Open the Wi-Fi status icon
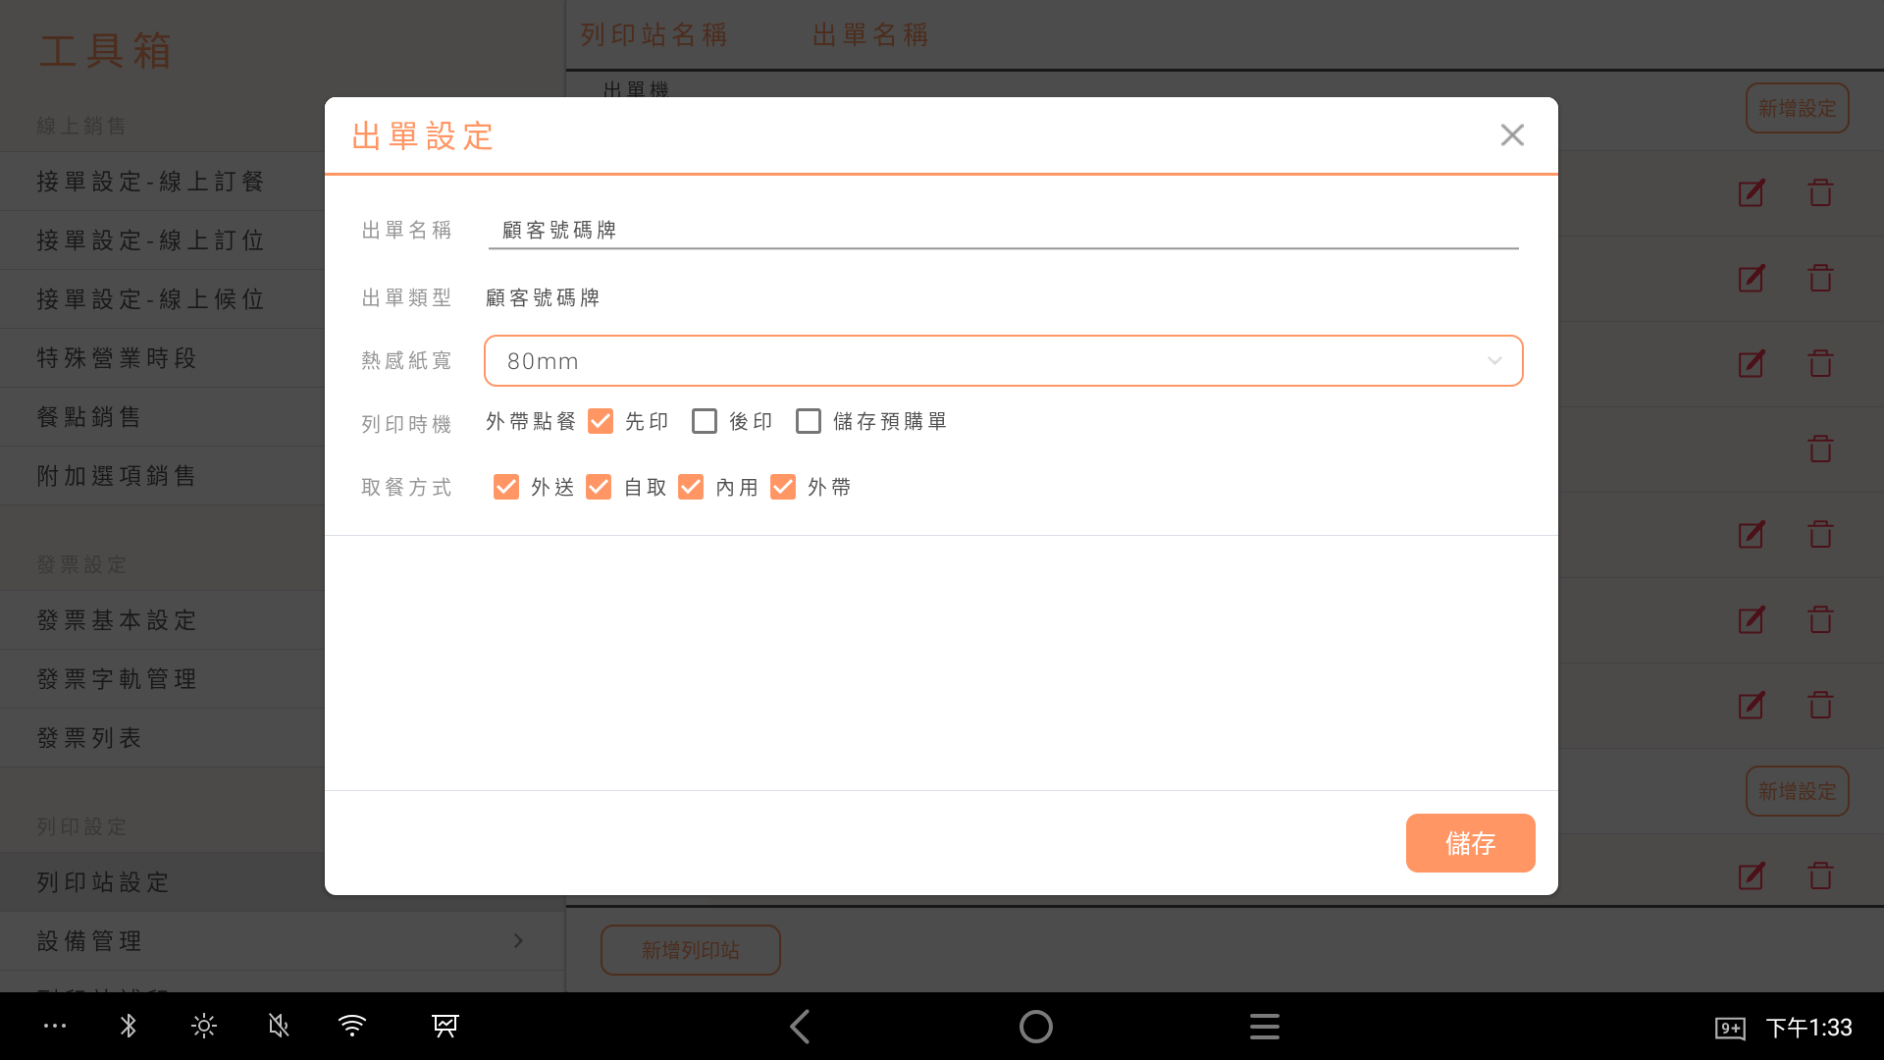 pyautogui.click(x=352, y=1027)
